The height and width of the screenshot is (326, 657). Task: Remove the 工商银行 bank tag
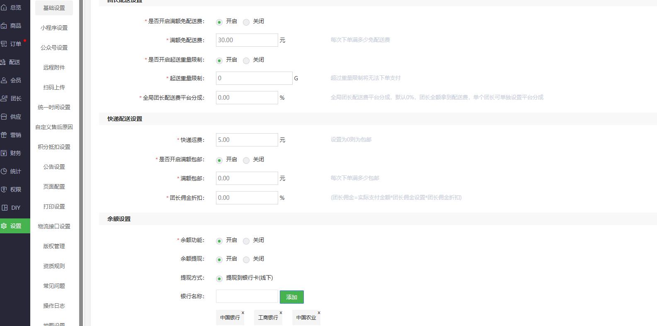pos(281,313)
